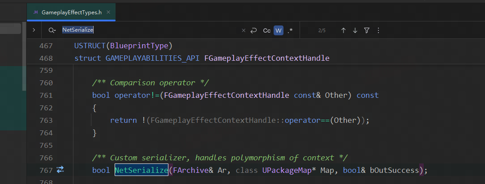Click operator!= on line 761
The width and height of the screenshot is (485, 184).
(x=137, y=95)
